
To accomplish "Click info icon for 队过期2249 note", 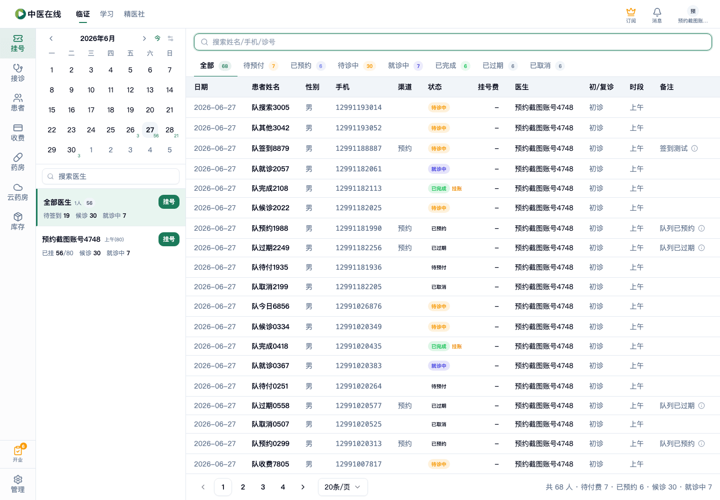I will pyautogui.click(x=701, y=248).
